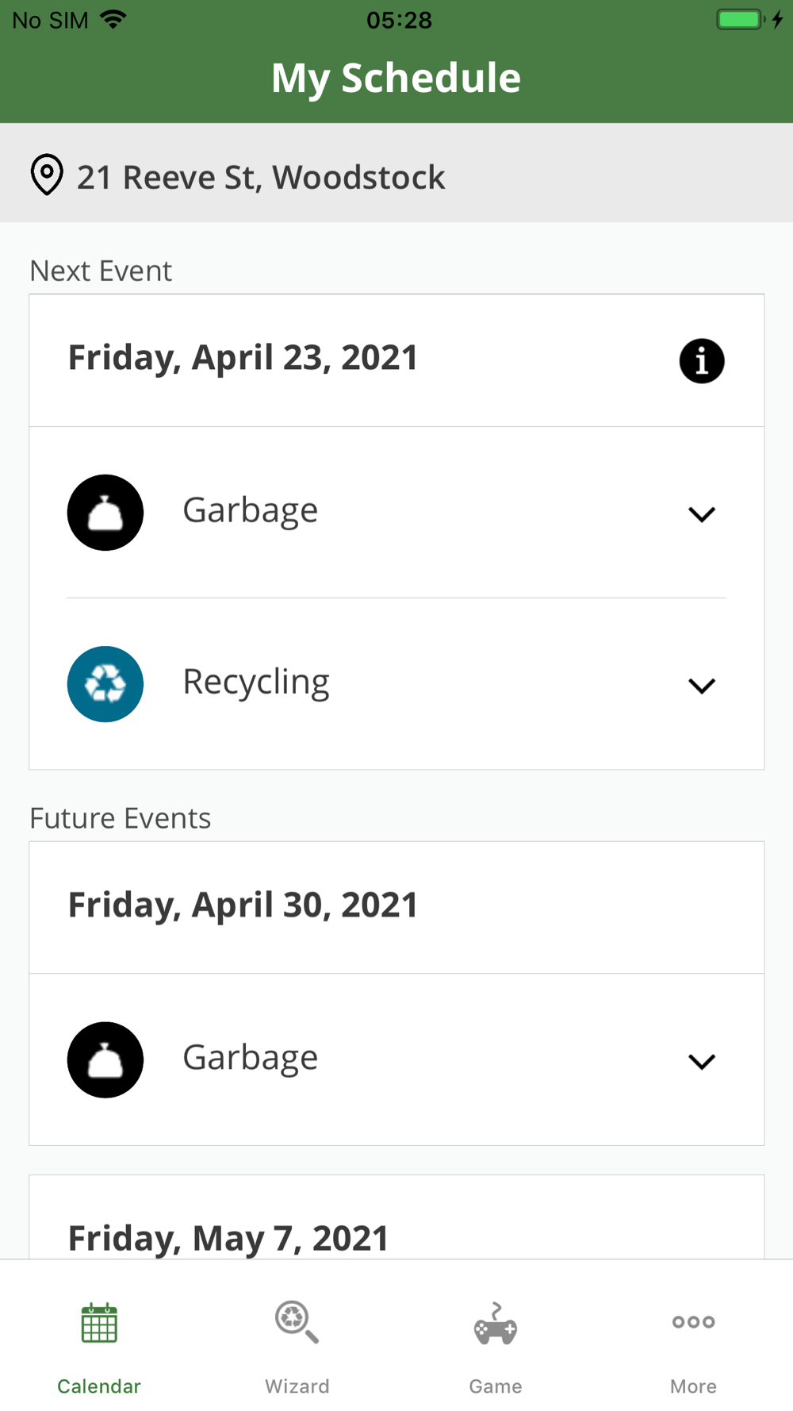Select the Friday, April 23, 2021 header
This screenshot has width=793, height=1411.
(x=243, y=358)
